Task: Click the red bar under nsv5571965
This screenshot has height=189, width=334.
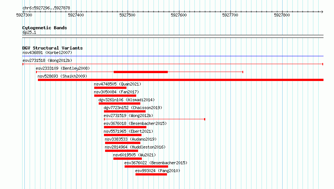Action: tap(123, 135)
